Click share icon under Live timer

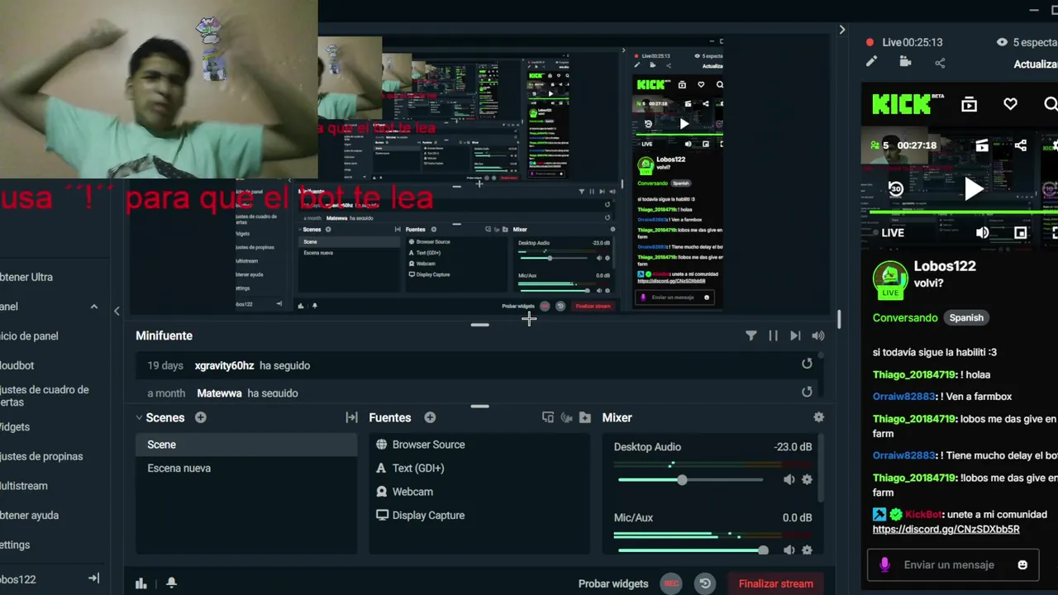click(940, 62)
